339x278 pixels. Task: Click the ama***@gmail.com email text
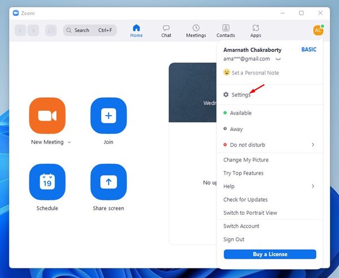pos(246,59)
